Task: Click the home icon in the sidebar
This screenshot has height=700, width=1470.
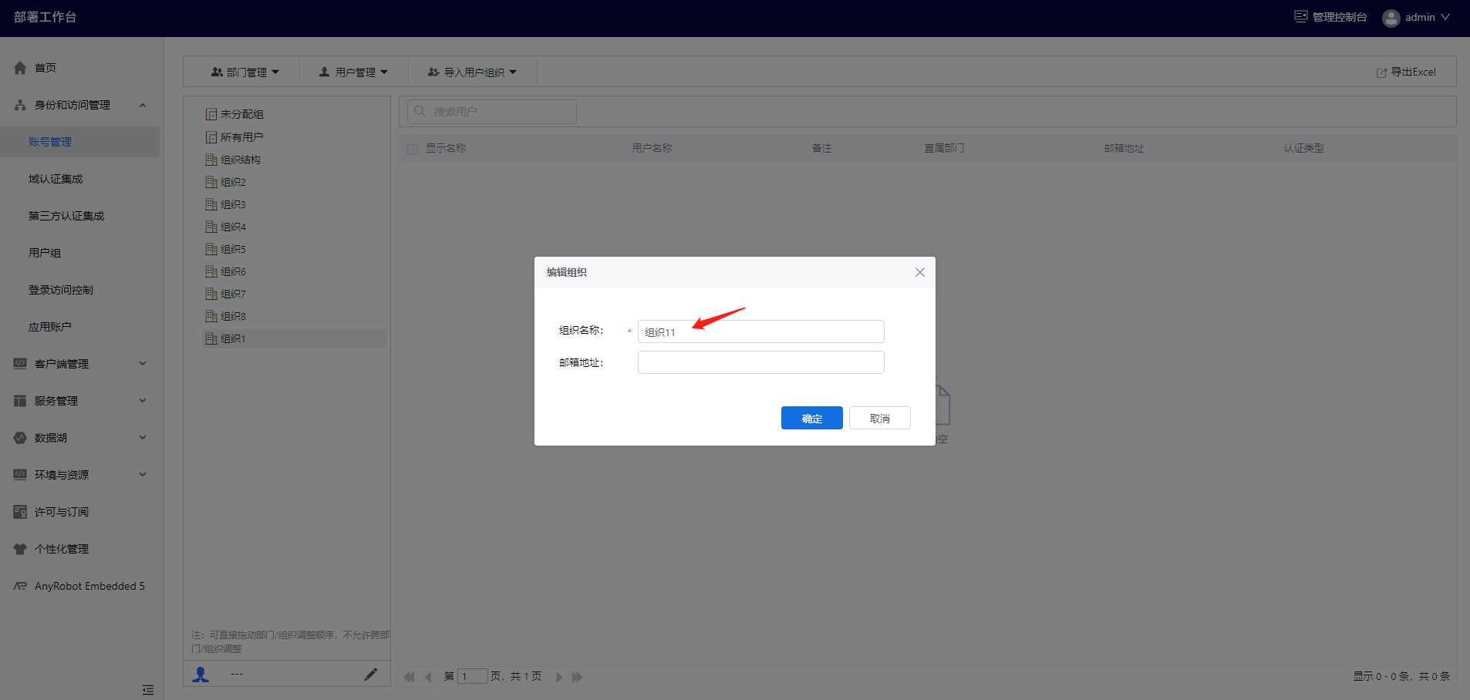Action: (x=20, y=68)
